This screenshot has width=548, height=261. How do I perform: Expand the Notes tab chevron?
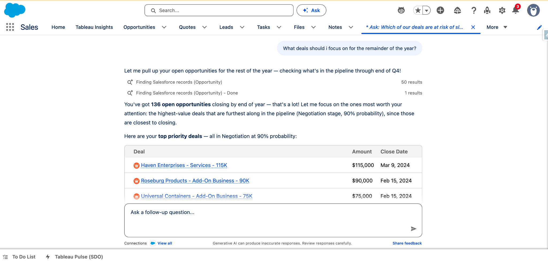351,27
